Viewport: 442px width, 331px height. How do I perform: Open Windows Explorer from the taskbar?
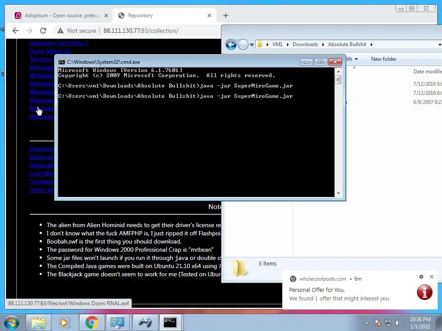pyautogui.click(x=38, y=322)
